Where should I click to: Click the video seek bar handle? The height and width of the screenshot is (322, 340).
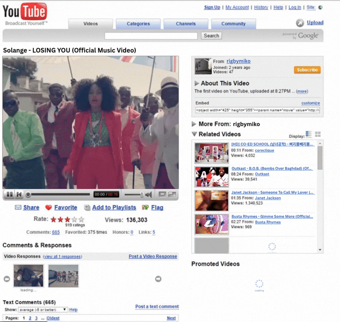[28, 194]
